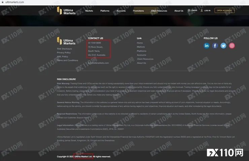Open the Accounts menu in top navigation
Viewport: 249px width, 161px height.
pyautogui.click(x=121, y=11)
